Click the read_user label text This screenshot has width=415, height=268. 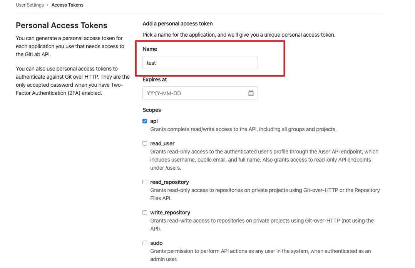pos(162,143)
